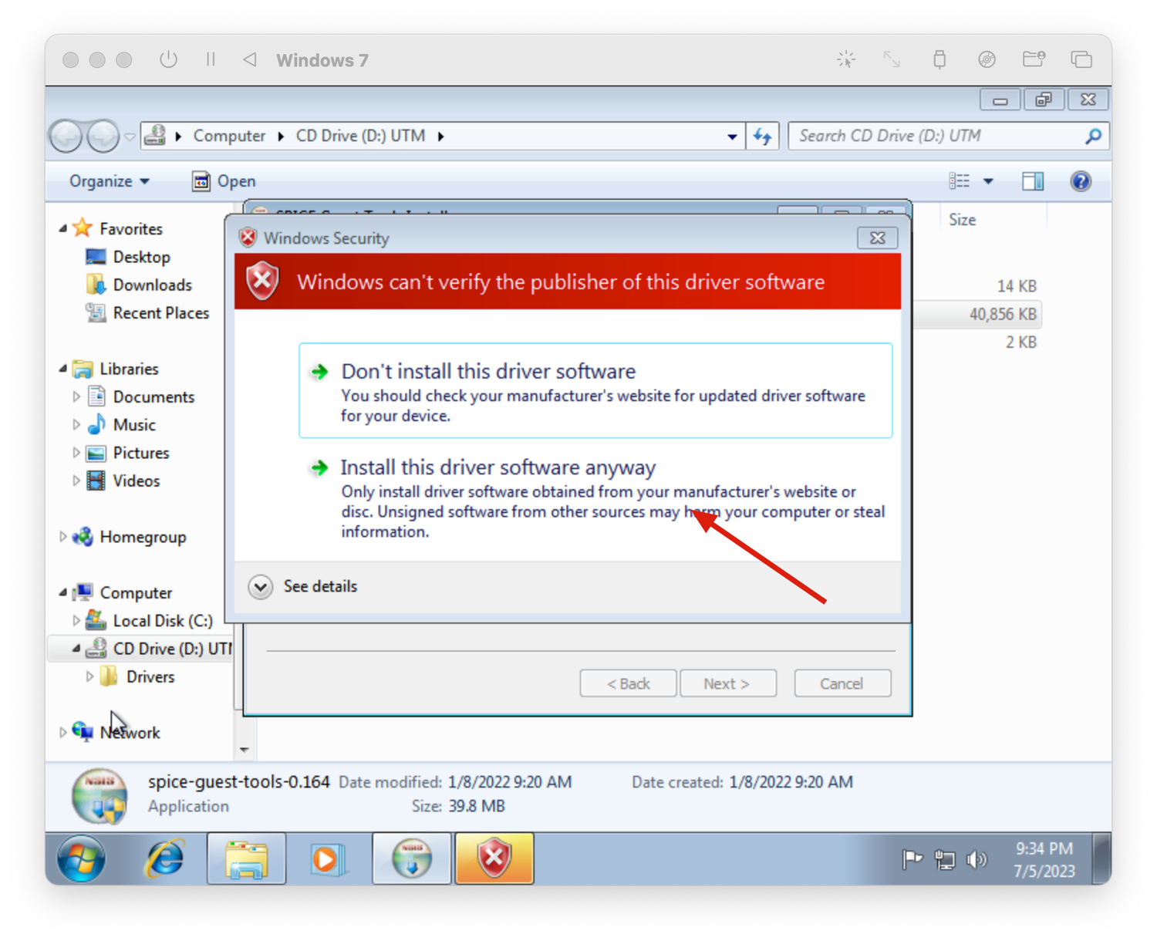Viewport: 1157px width, 941px height.
Task: Click the refresh icon beside address bar
Action: (763, 137)
